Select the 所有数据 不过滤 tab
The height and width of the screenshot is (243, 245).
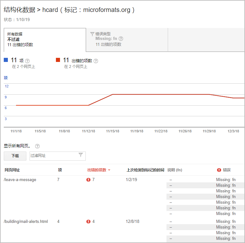click(x=45, y=40)
